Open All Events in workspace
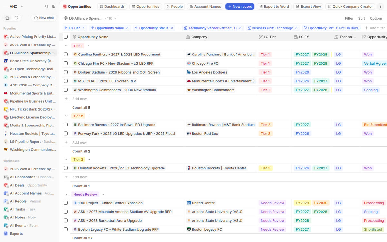This screenshot has height=242, width=387. coord(29,226)
